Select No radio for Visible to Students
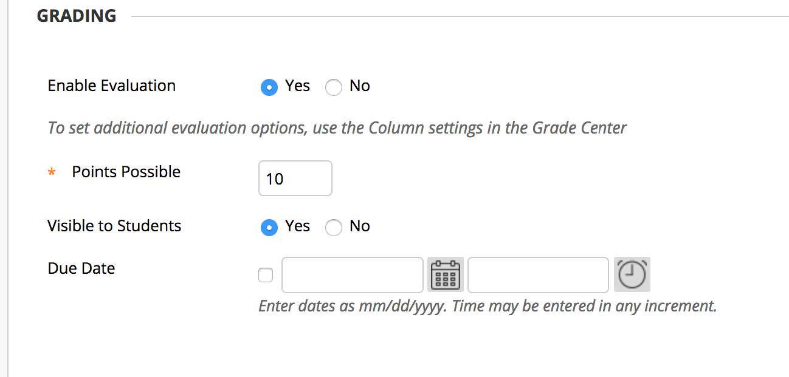This screenshot has height=377, width=789. [334, 228]
